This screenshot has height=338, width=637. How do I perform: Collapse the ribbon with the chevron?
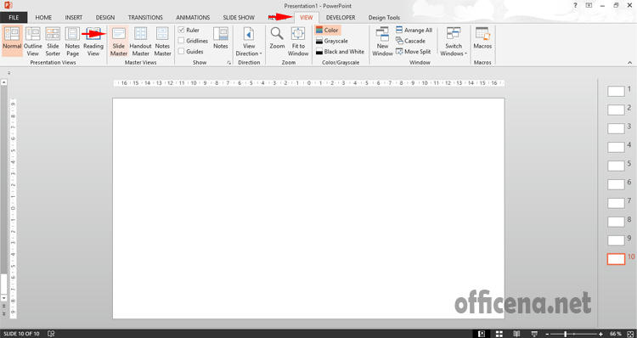(629, 63)
